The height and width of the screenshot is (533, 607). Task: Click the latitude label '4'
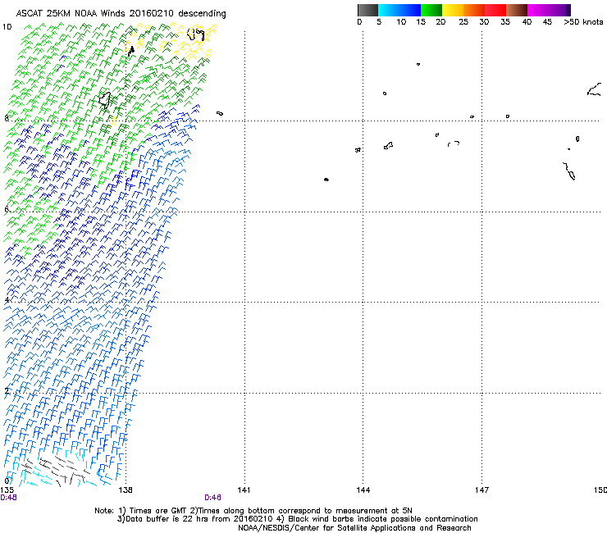pyautogui.click(x=7, y=300)
